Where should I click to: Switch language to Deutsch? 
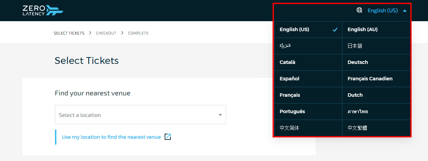coord(376,62)
